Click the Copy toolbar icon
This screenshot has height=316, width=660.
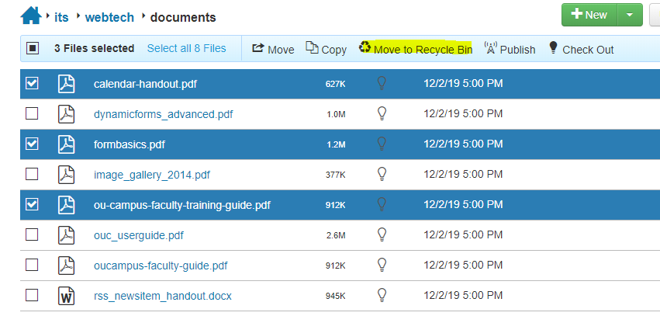click(x=312, y=48)
